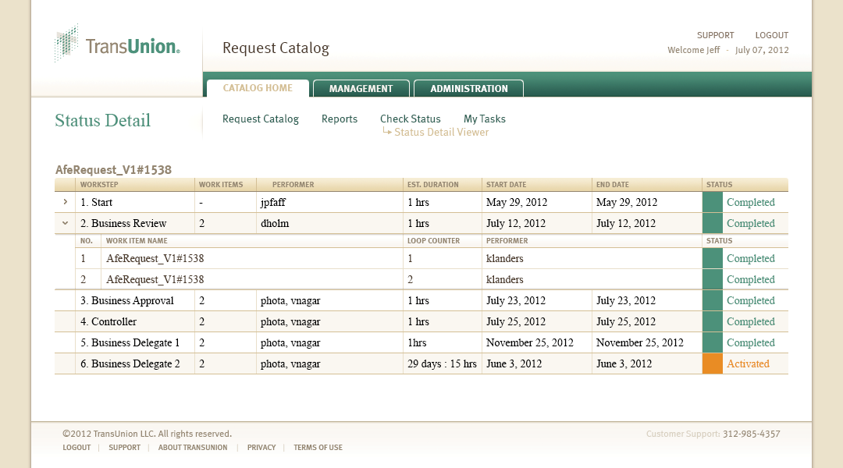This screenshot has height=468, width=843.
Task: View the Terms of Use footer link
Action: click(318, 448)
